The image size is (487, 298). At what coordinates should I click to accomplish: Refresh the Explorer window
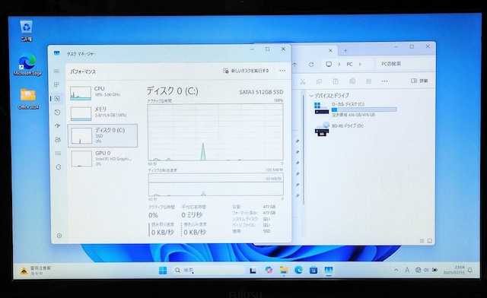[311, 65]
